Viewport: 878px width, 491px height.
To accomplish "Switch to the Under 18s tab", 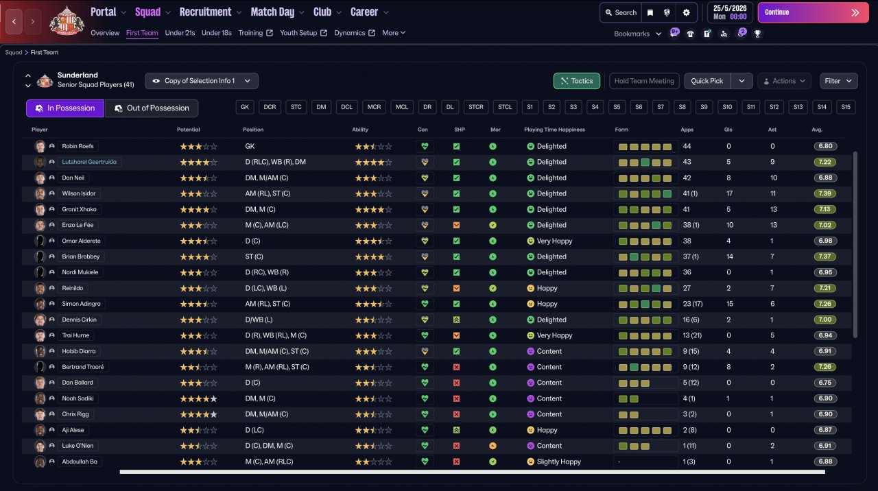I will [x=216, y=33].
